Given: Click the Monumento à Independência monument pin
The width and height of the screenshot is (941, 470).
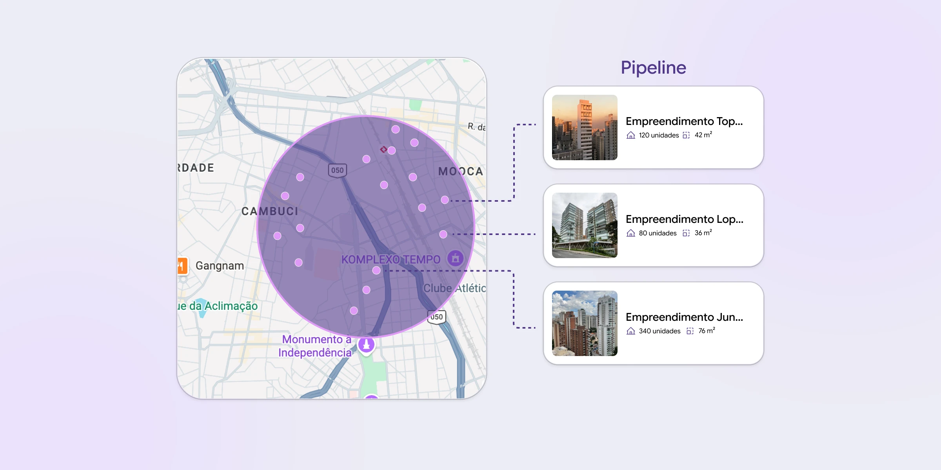Looking at the screenshot, I should pos(366,344).
